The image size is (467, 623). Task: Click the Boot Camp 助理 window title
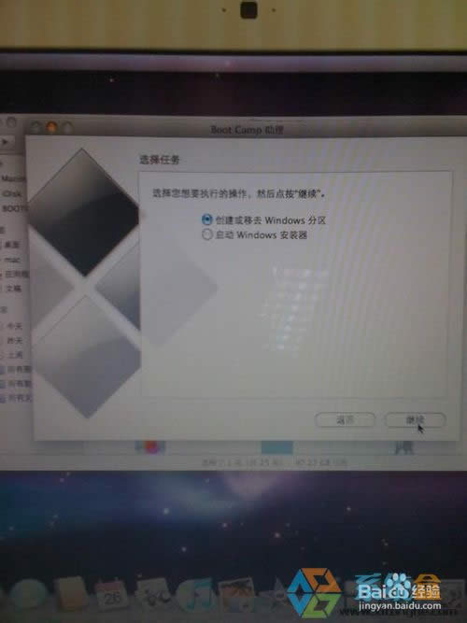click(x=247, y=130)
